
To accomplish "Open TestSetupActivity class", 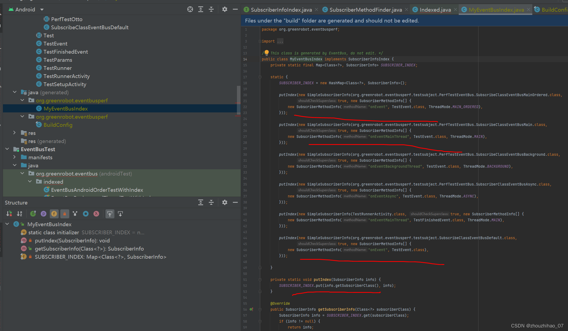I will pos(65,84).
